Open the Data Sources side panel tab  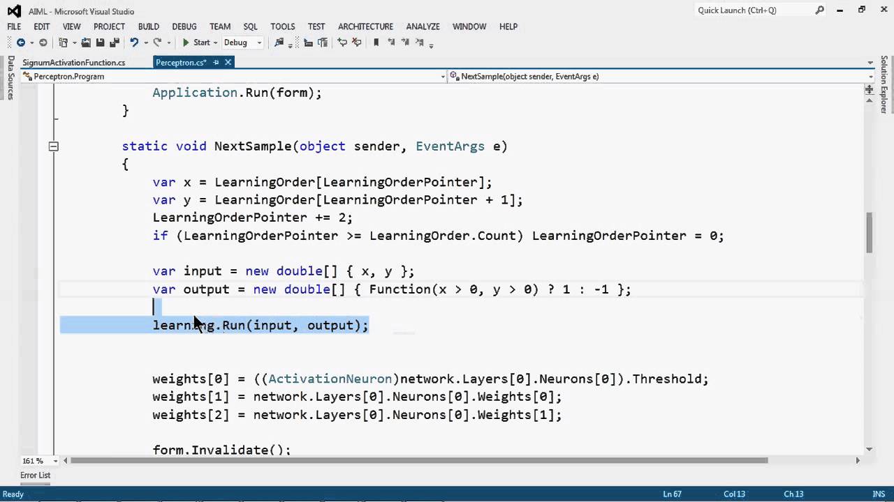[10, 77]
